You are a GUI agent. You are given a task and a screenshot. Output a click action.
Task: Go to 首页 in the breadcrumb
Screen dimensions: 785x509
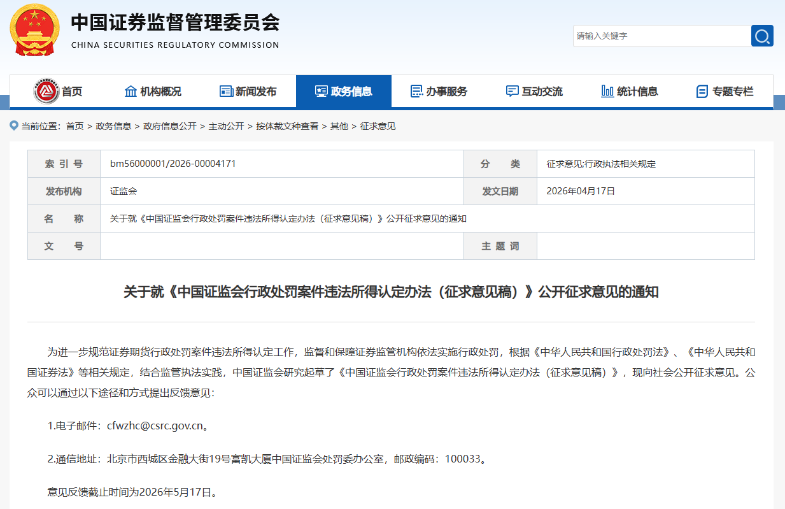[74, 126]
